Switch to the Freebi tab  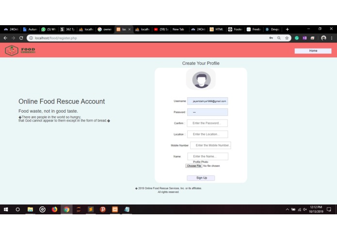(254, 30)
